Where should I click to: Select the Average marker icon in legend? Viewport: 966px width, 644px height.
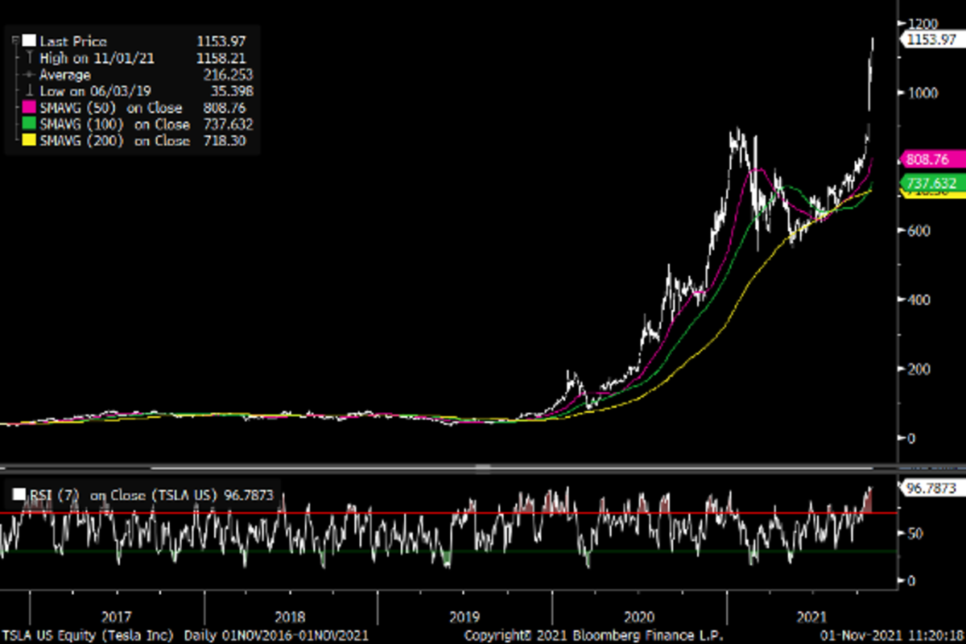[x=29, y=74]
